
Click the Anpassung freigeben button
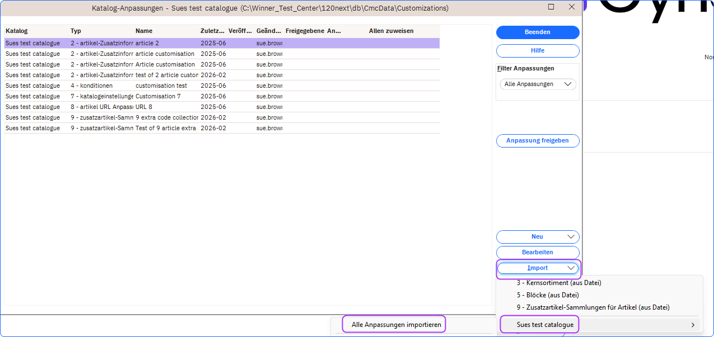tap(537, 141)
